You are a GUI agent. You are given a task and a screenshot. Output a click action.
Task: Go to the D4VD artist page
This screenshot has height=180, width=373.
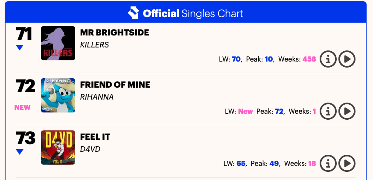click(x=90, y=149)
